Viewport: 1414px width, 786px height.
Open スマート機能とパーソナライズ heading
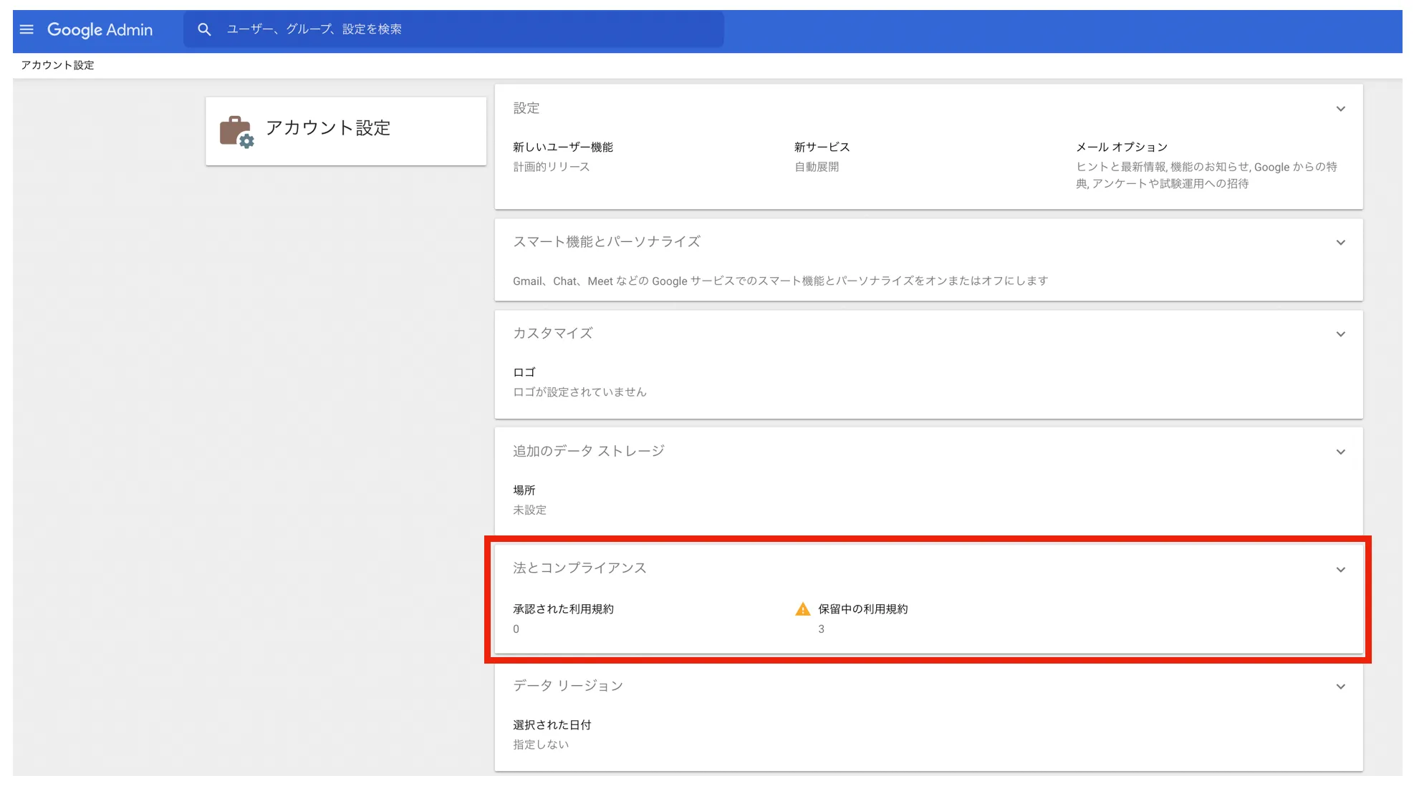pos(606,242)
